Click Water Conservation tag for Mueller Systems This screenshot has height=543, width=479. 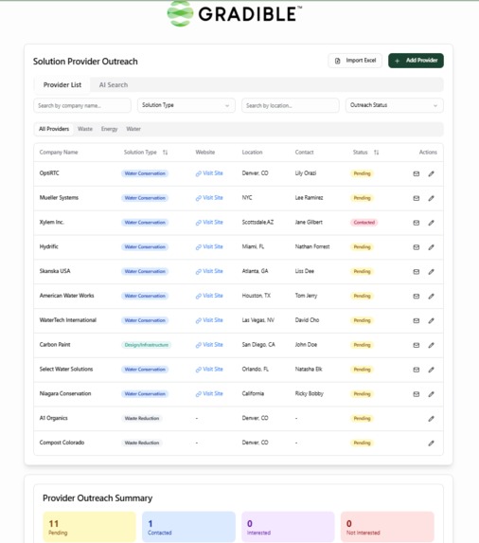coord(145,198)
